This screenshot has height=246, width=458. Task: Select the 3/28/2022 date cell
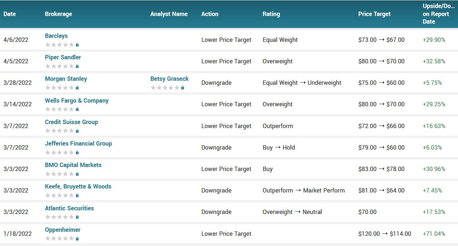pos(17,83)
